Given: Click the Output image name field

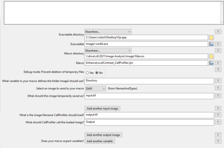Looking at the screenshot, I should (x=149, y=122).
